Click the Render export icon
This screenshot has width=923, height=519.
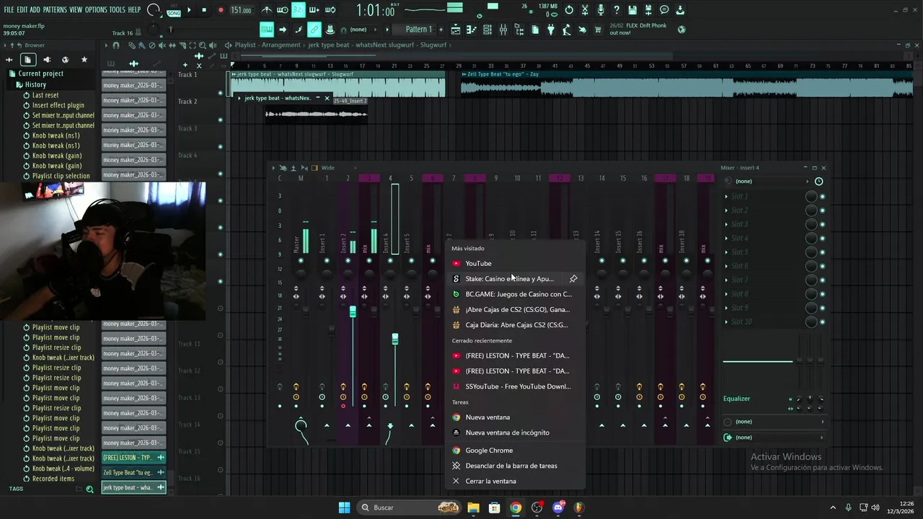coord(648,10)
